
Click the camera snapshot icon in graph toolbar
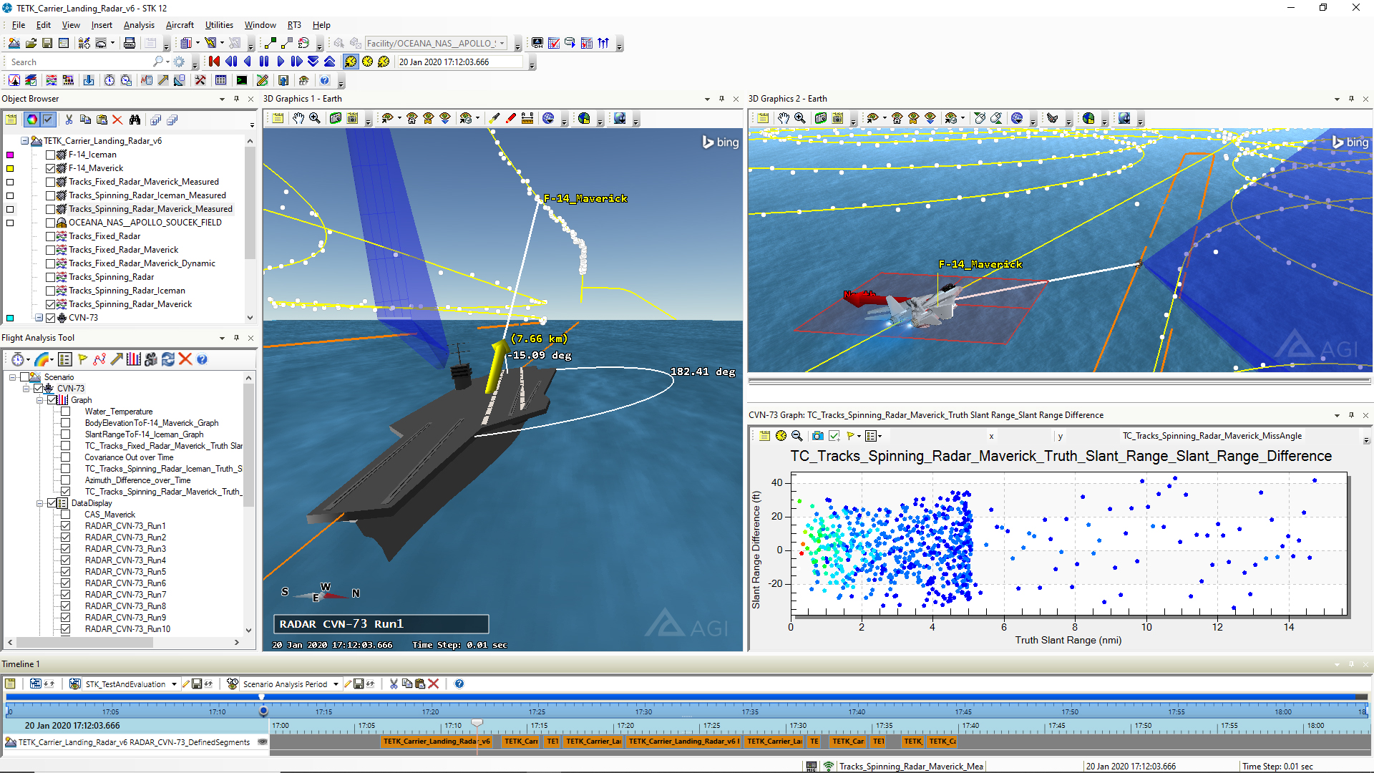(817, 436)
